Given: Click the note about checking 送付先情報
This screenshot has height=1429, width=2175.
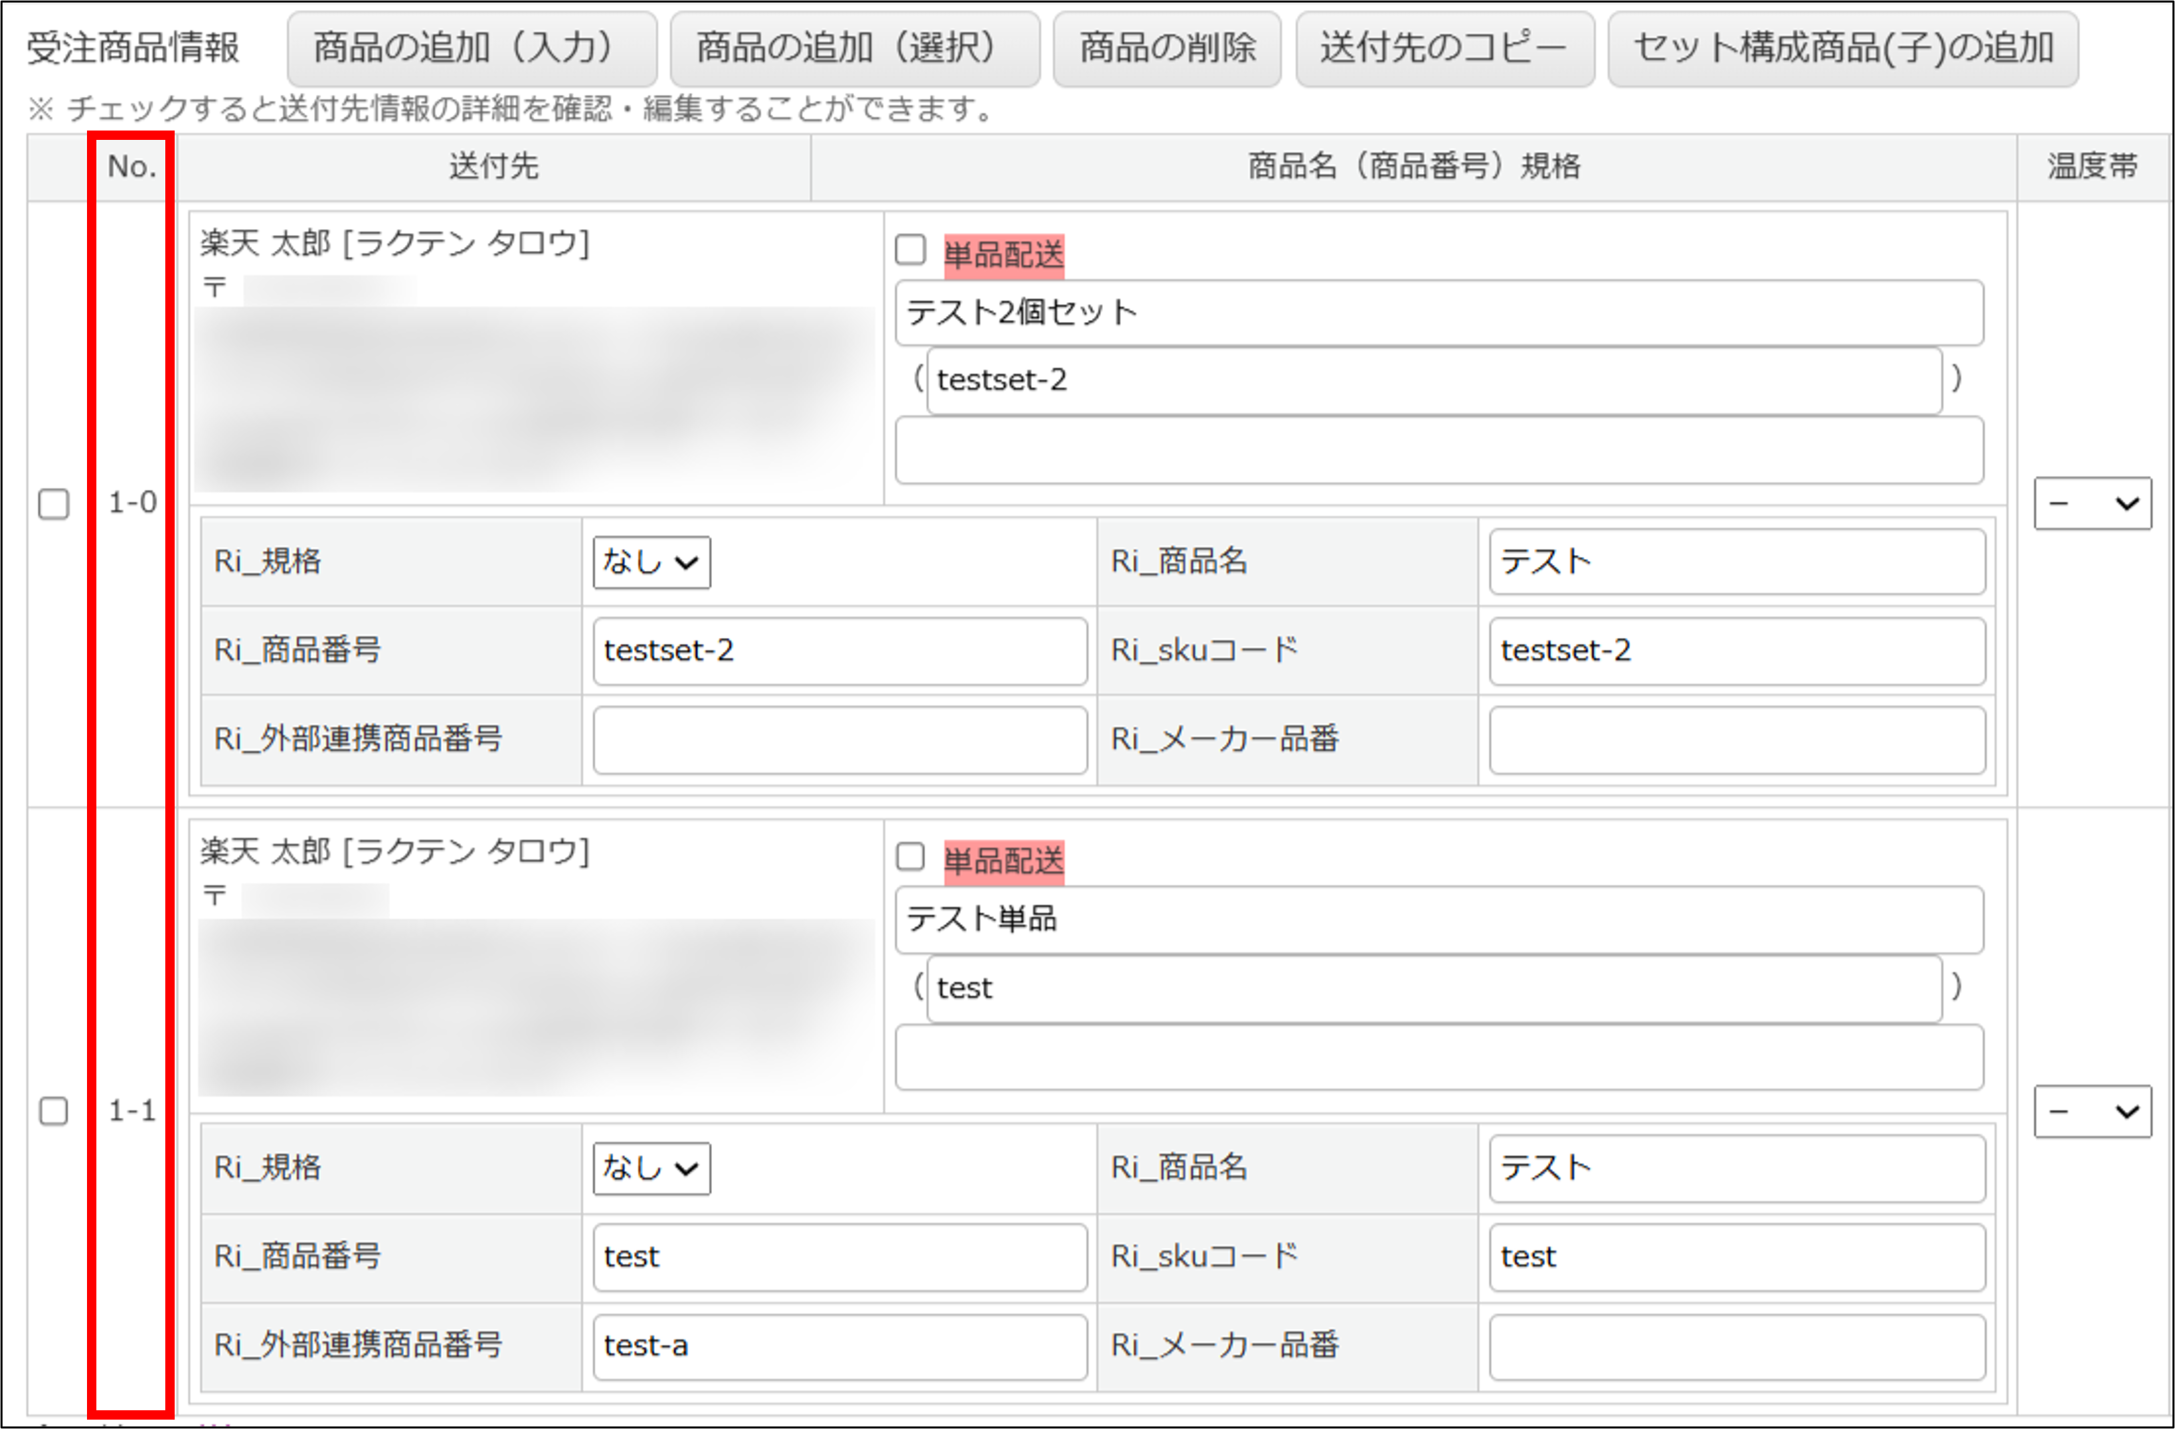Looking at the screenshot, I should 512,110.
